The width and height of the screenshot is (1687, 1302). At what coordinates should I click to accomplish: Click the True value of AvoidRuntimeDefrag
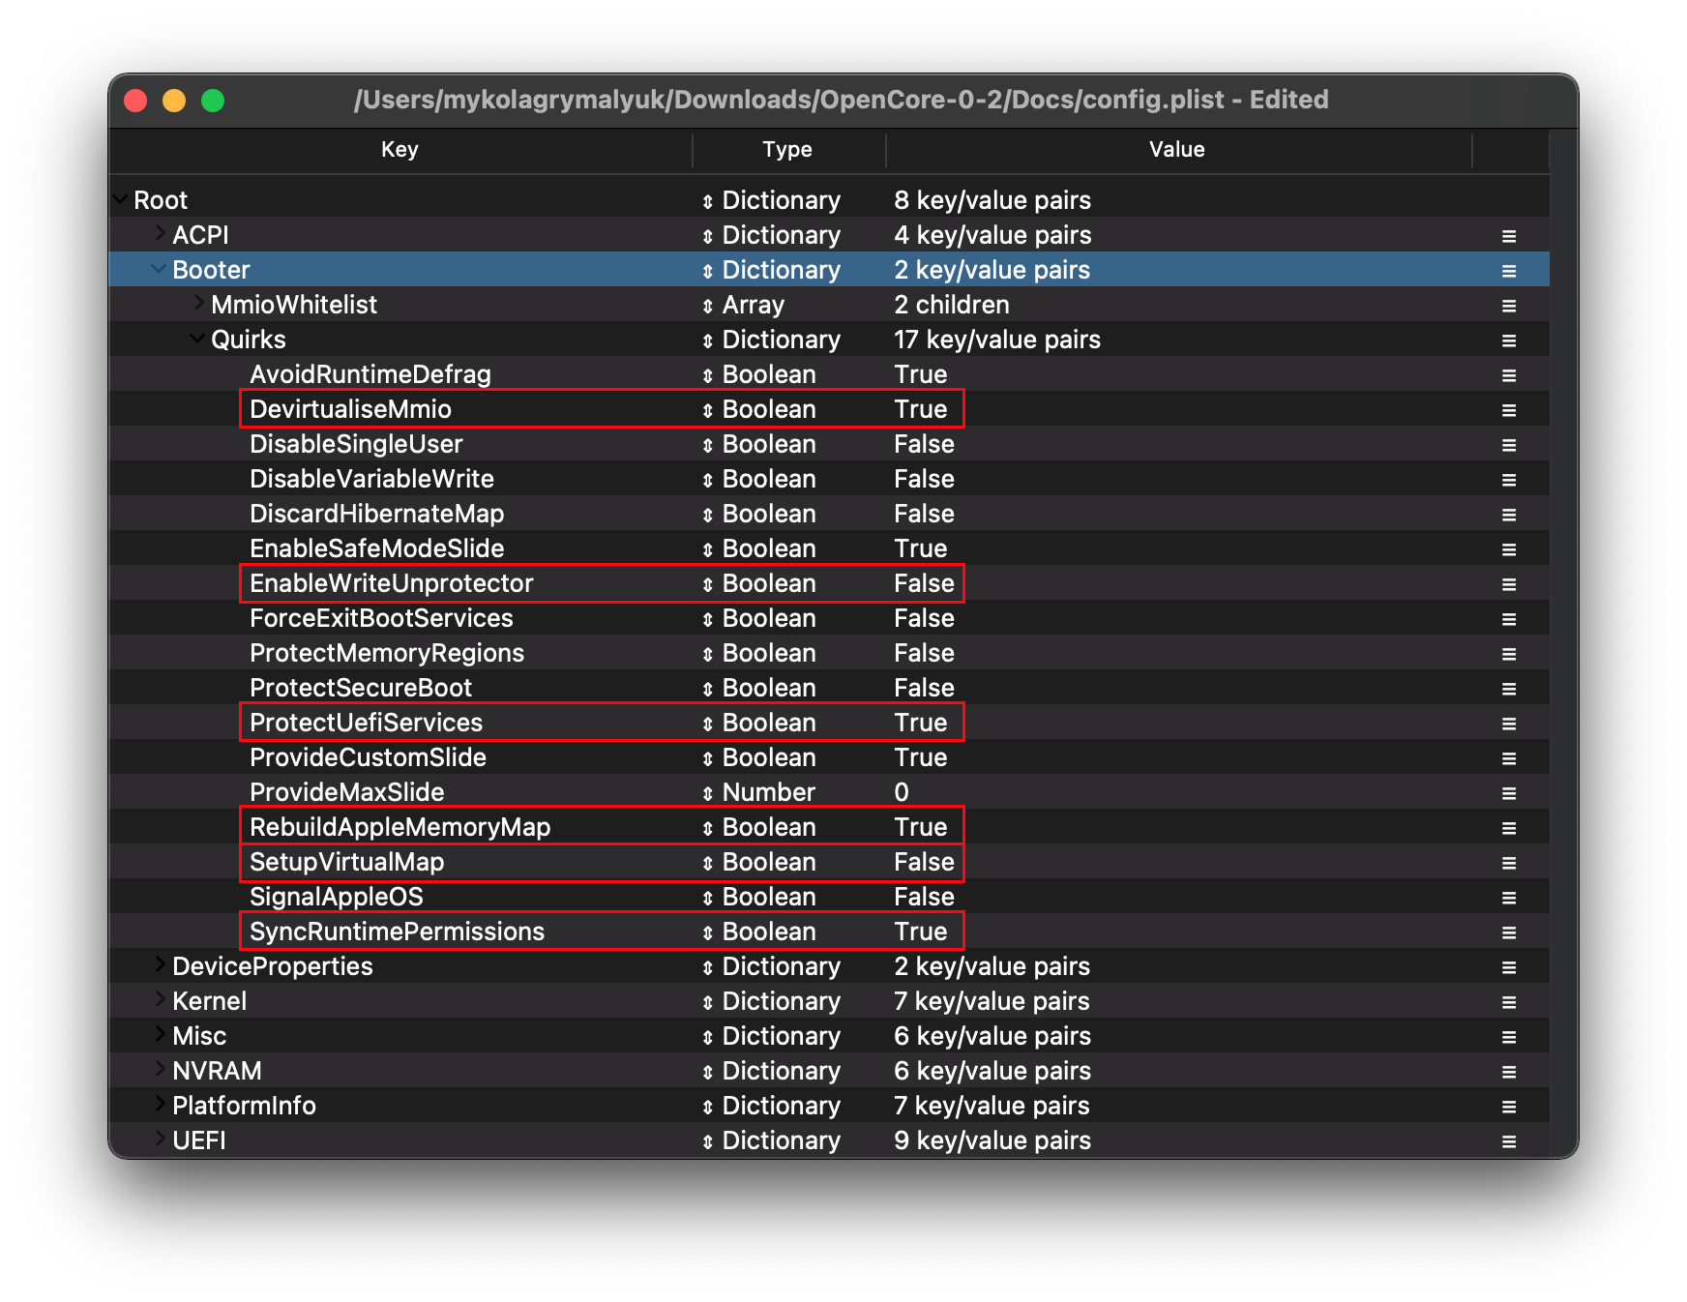[x=920, y=375]
